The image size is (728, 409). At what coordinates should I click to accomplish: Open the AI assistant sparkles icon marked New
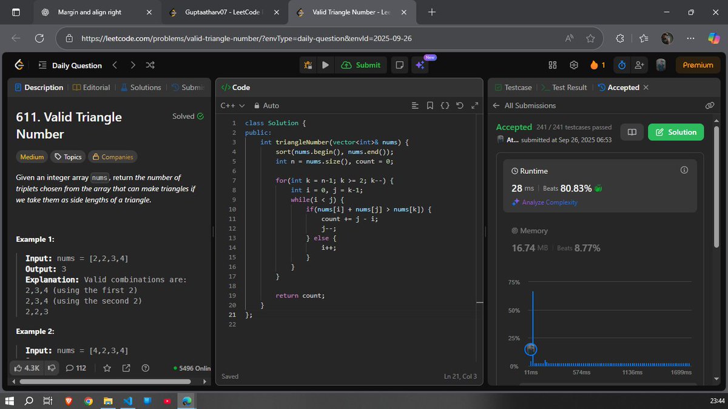tap(421, 65)
